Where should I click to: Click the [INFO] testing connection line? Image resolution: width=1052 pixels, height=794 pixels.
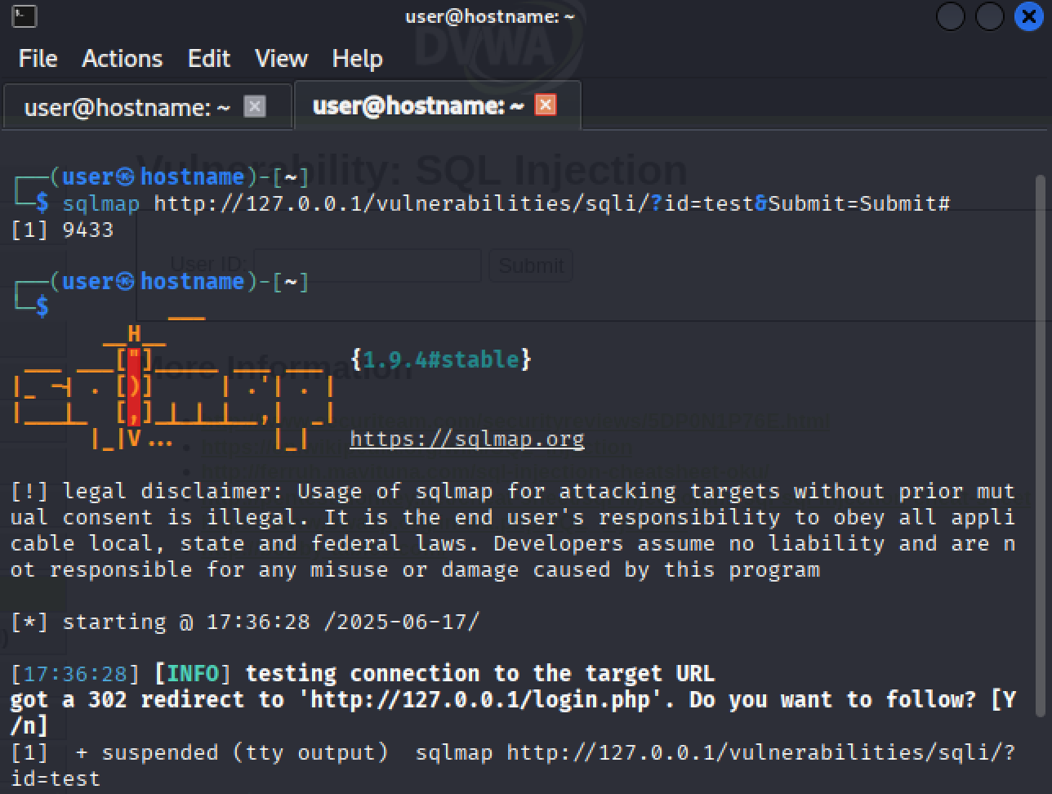(363, 674)
